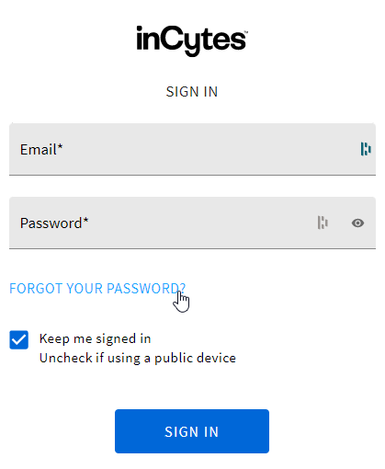This screenshot has height=469, width=385.
Task: Open password manager suggestions for Password
Action: [323, 223]
